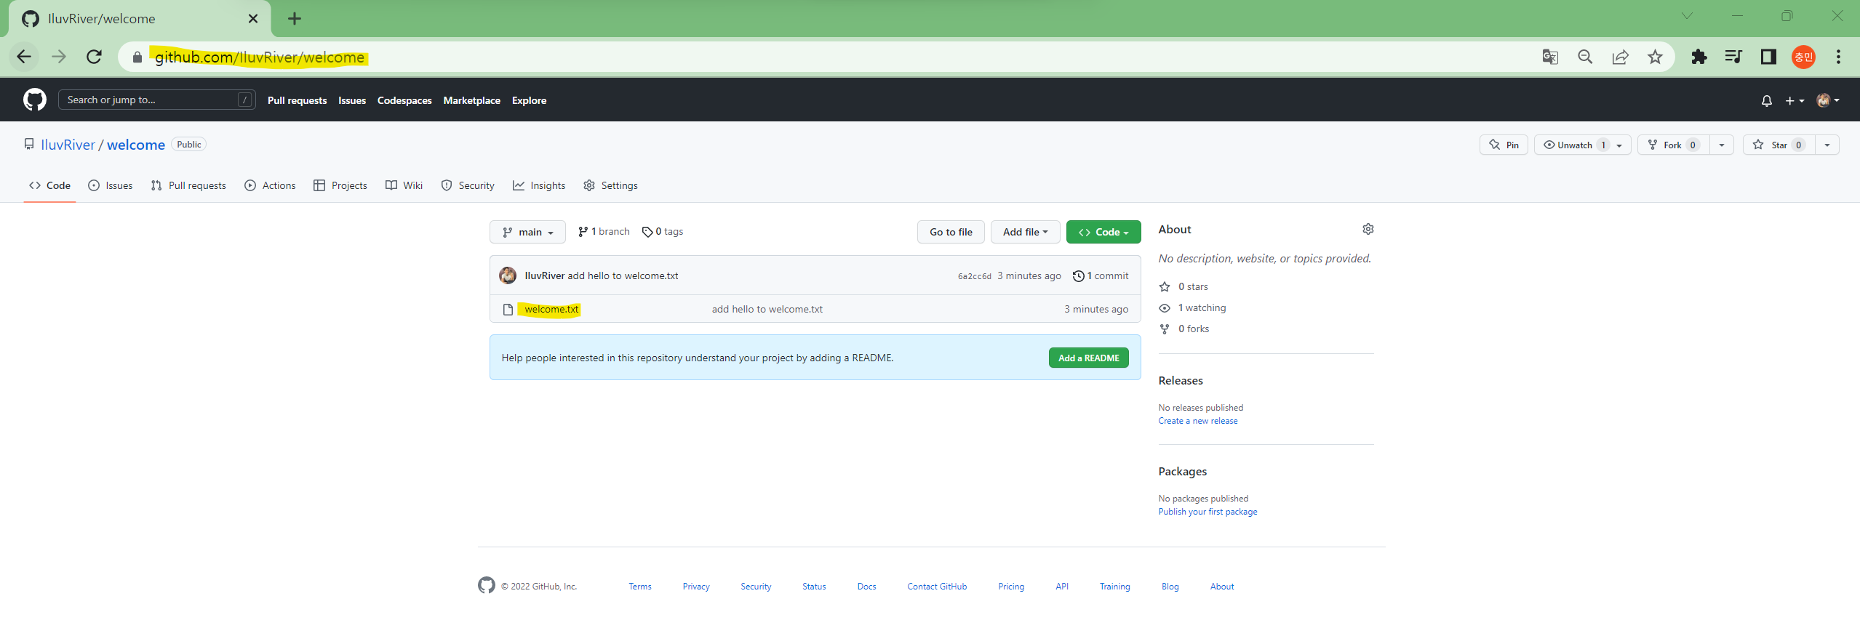Image resolution: width=1860 pixels, height=628 pixels.
Task: Reload the page with refresh icon
Action: (x=94, y=57)
